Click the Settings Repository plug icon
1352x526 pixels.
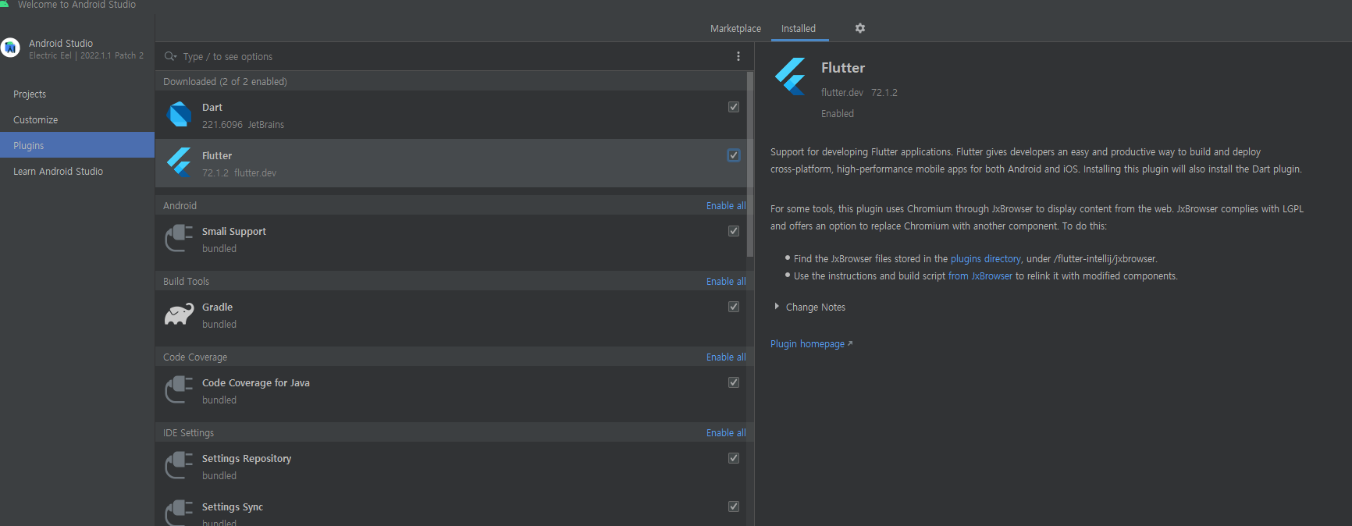(179, 466)
